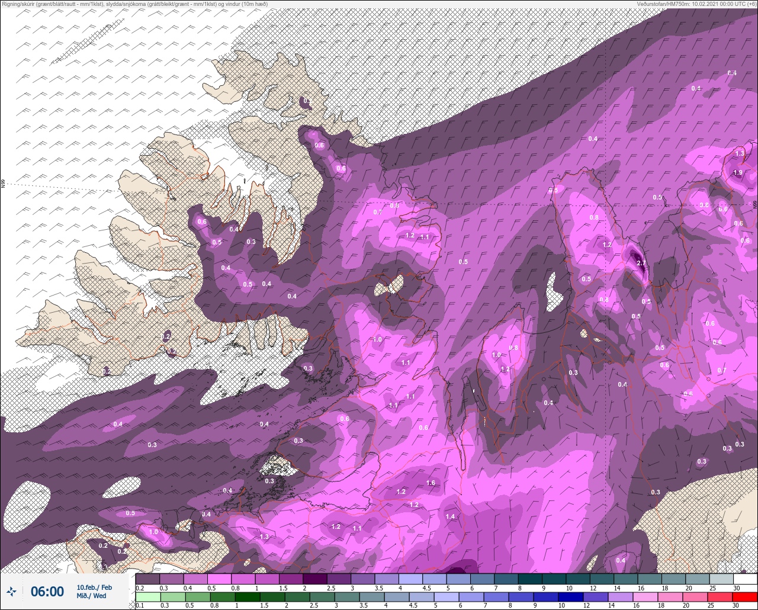Click the 1.6 precipitation value on the map
758x610 pixels.
tap(431, 483)
